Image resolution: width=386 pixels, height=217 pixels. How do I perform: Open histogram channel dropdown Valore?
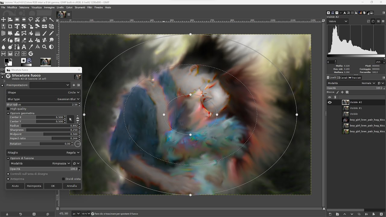tap(338, 21)
